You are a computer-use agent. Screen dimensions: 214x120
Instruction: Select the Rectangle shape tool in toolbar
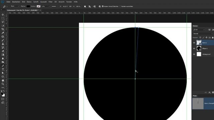coord(3,36)
